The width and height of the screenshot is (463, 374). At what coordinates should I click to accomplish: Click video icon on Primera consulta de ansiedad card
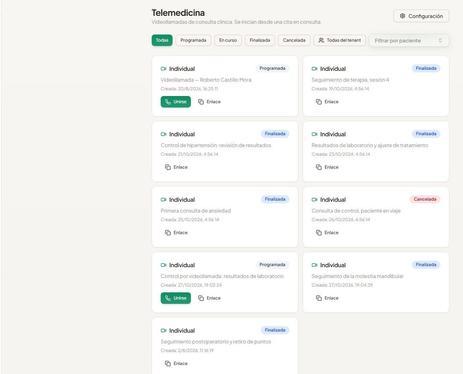tap(164, 200)
